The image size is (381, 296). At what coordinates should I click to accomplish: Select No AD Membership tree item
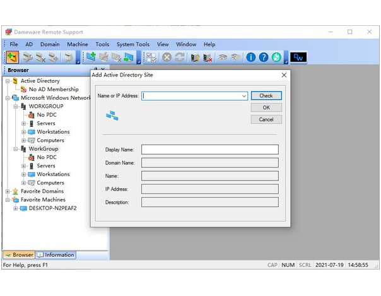point(53,90)
